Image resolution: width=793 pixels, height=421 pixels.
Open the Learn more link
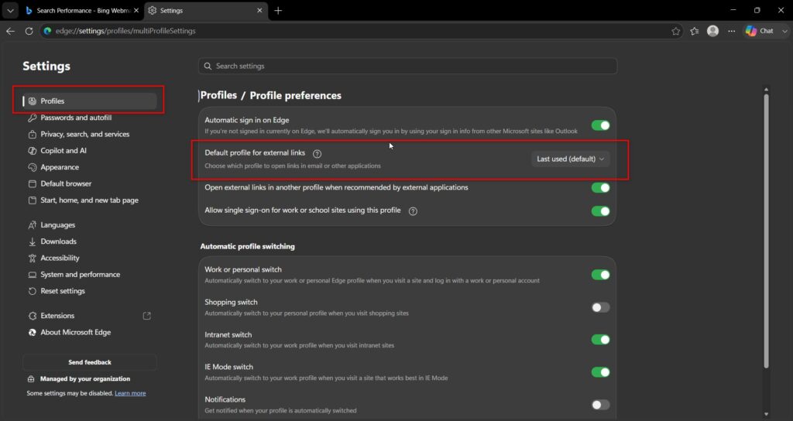pyautogui.click(x=130, y=393)
